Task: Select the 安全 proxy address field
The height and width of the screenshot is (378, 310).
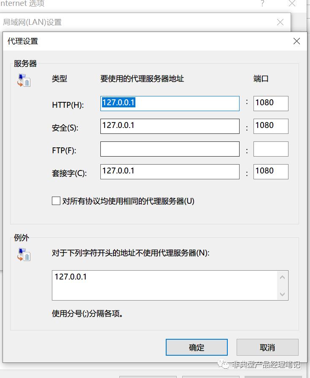Action: pyautogui.click(x=170, y=126)
